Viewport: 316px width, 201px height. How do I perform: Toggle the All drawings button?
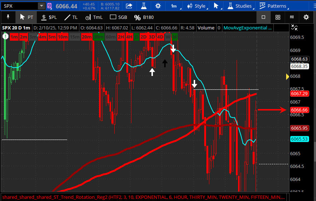(x=292, y=17)
